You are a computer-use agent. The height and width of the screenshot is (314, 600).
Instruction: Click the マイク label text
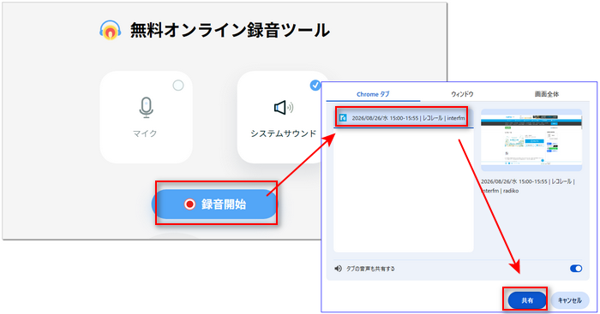point(145,133)
